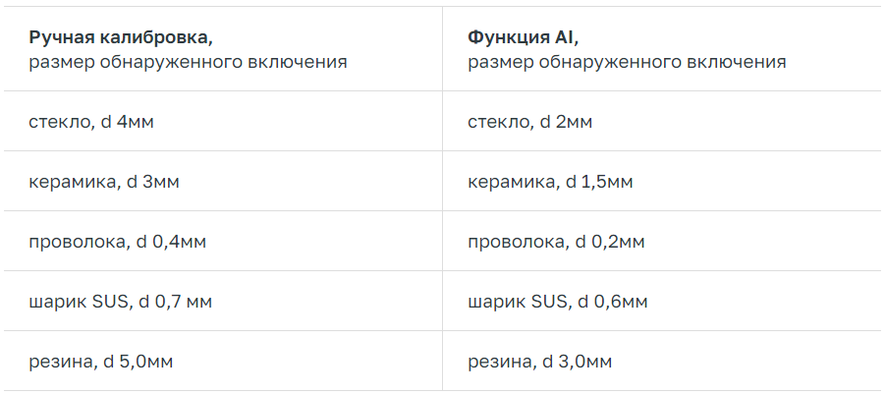Viewport: 886px width, 395px height.
Task: Click the "стекло, d 4мм" cell
Action: 91,122
